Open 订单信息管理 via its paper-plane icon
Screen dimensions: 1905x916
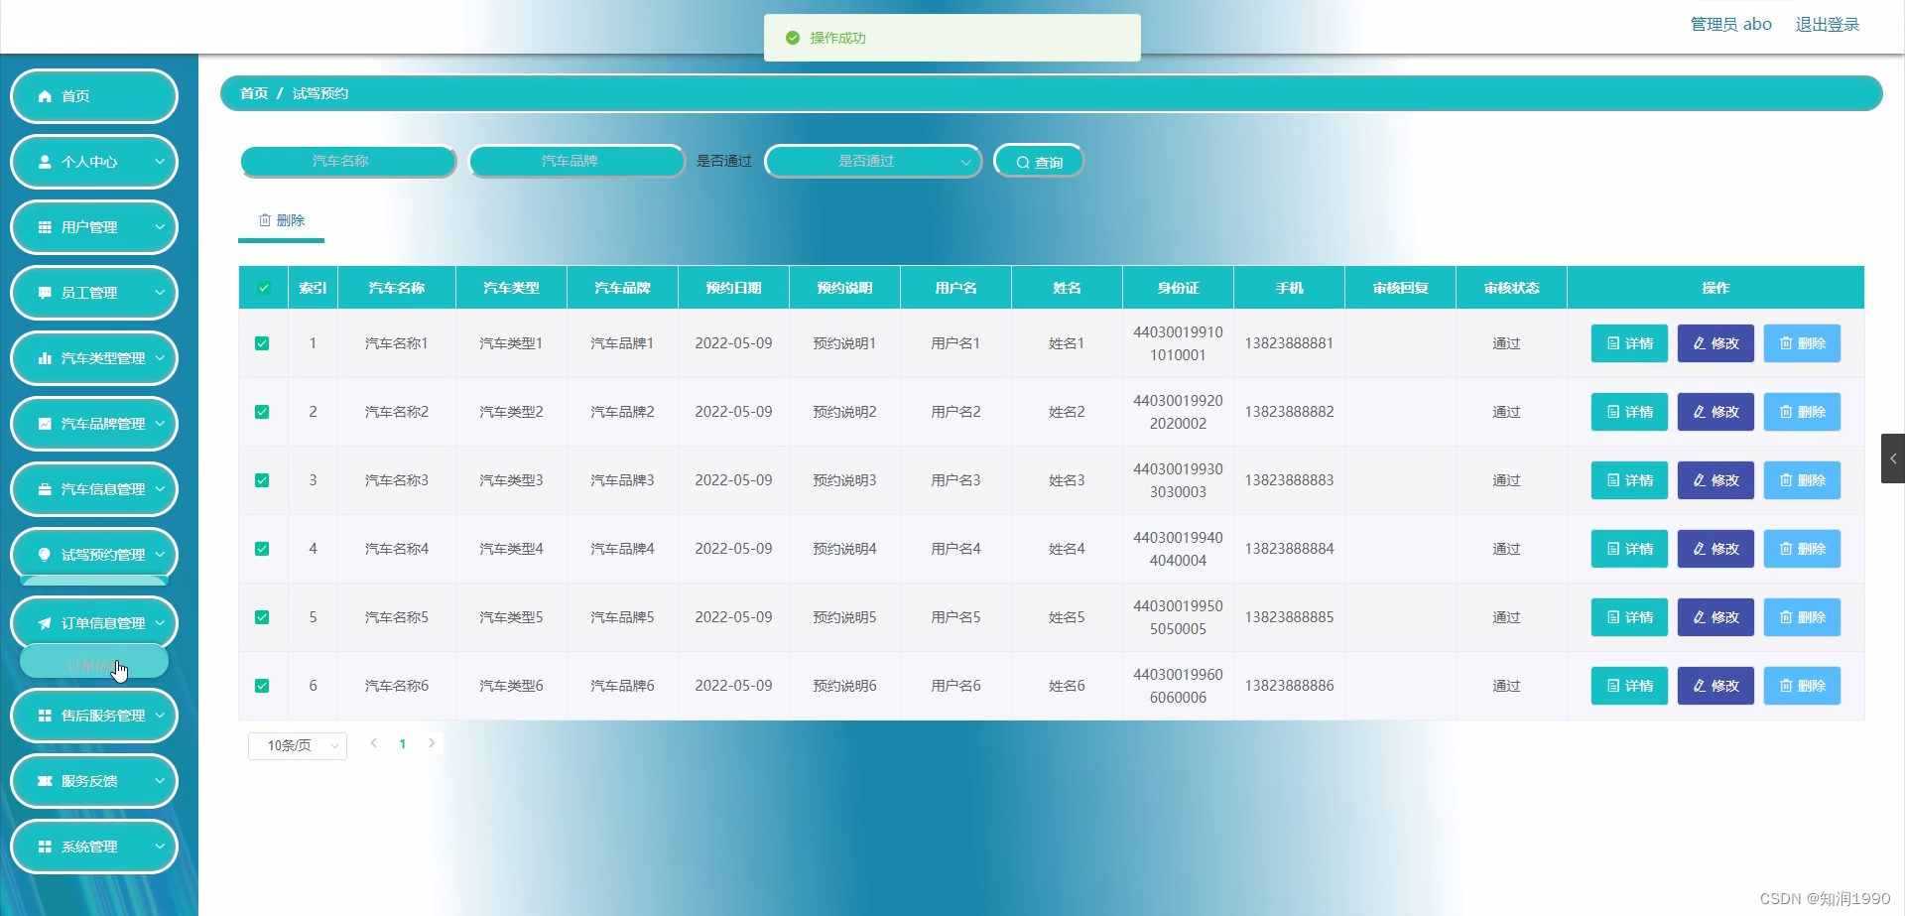click(43, 622)
